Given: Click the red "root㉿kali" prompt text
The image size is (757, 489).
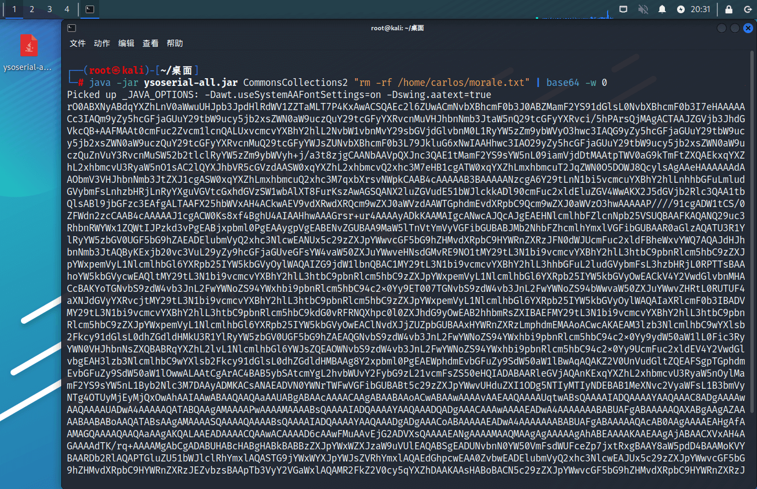Looking at the screenshot, I should [117, 70].
